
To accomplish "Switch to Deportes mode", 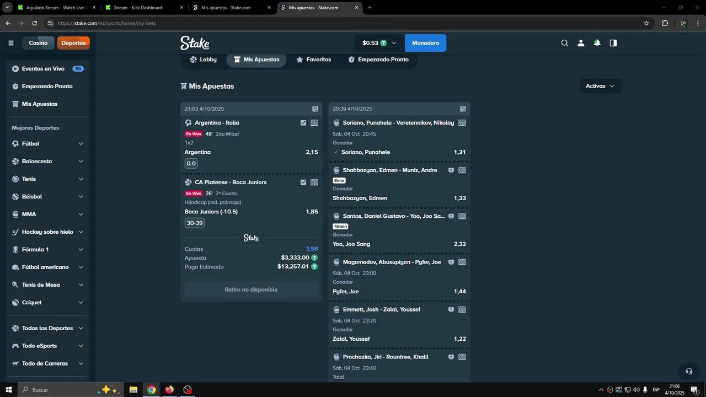I will tap(73, 43).
